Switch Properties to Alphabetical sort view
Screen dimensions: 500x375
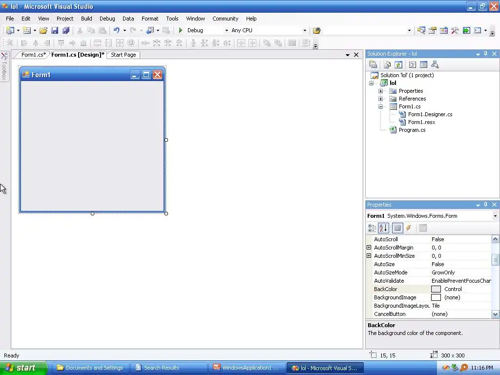(383, 228)
